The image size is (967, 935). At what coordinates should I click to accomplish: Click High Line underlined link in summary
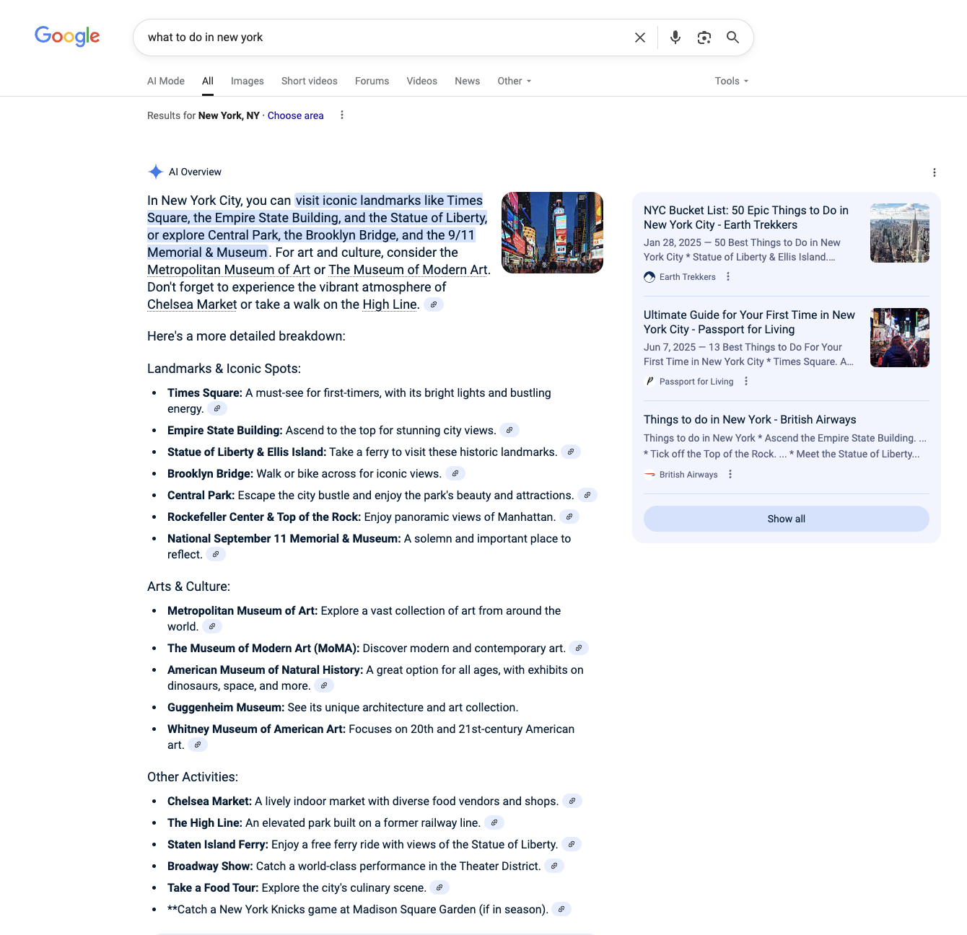pyautogui.click(x=390, y=304)
